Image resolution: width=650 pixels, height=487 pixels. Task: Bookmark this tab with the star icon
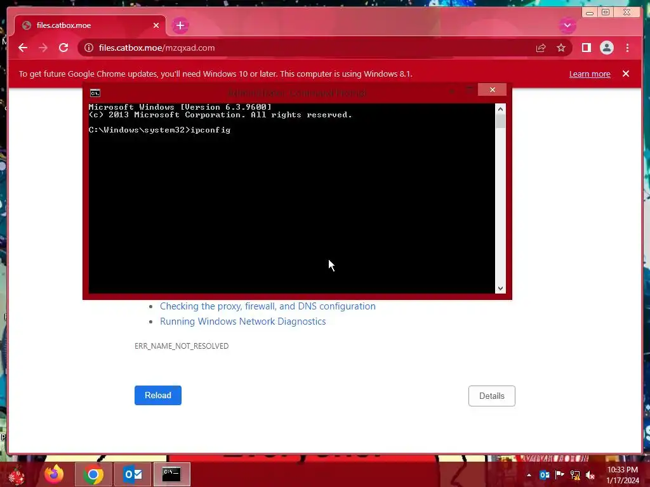click(x=561, y=48)
